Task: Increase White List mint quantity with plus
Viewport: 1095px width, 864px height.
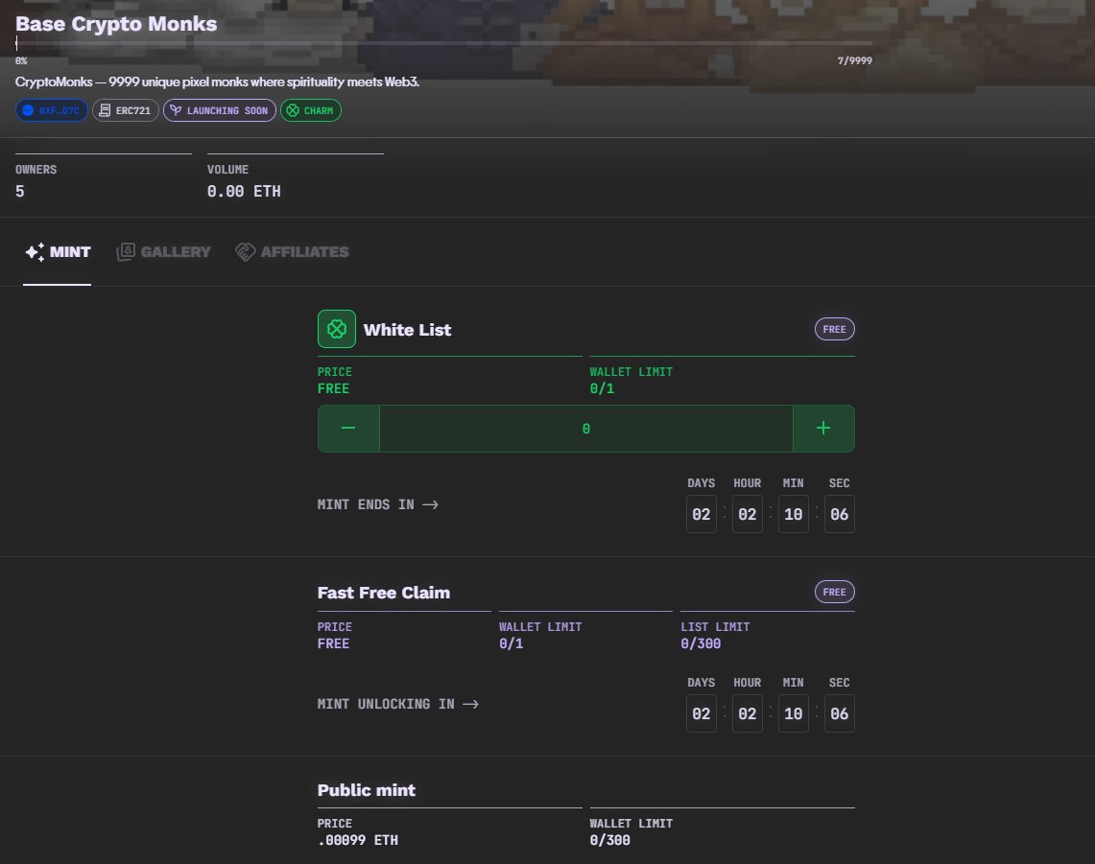Action: [823, 429]
